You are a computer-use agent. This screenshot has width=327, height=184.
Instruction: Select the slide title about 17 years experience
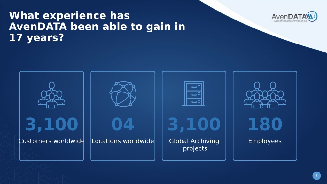pos(97,27)
